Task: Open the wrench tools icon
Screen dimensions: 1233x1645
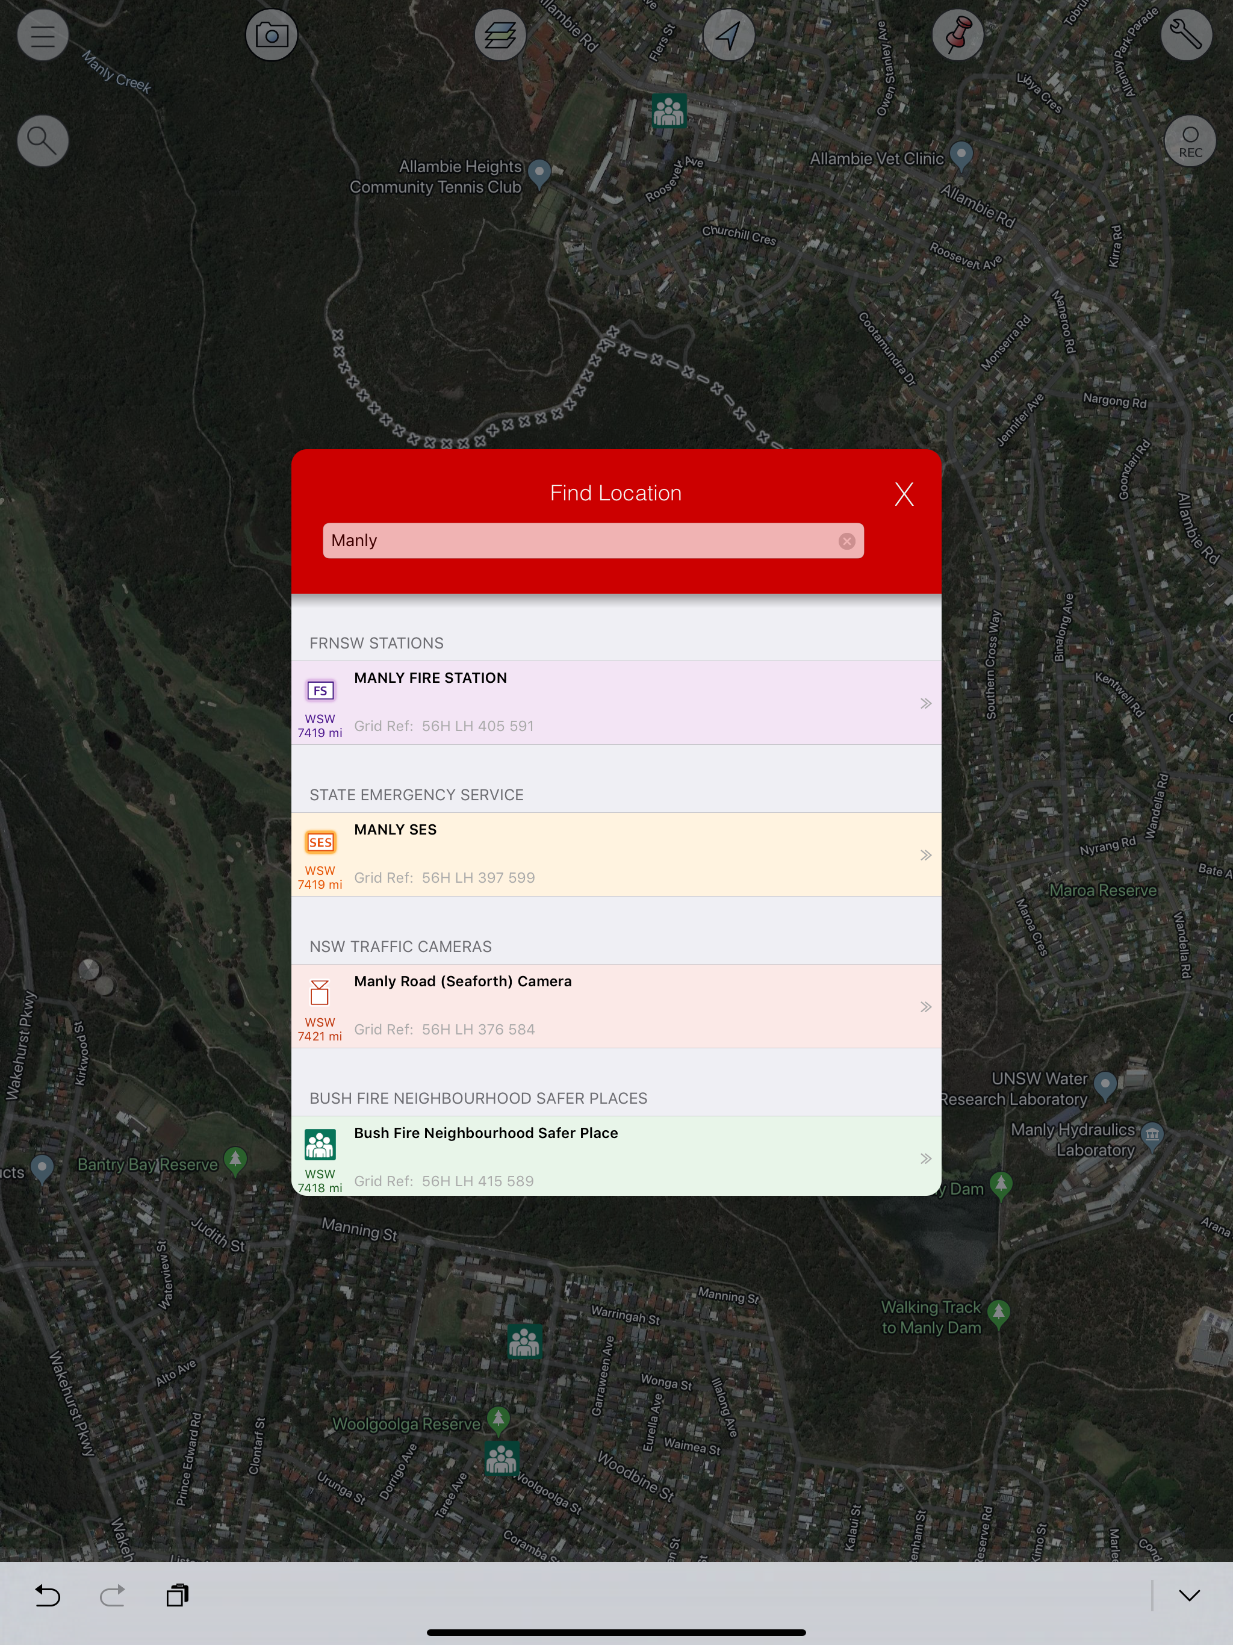Action: 1186,35
